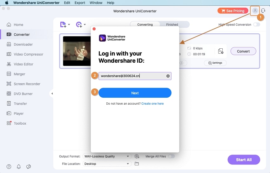Click the Next button
Image resolution: width=270 pixels, height=173 pixels.
[135, 93]
